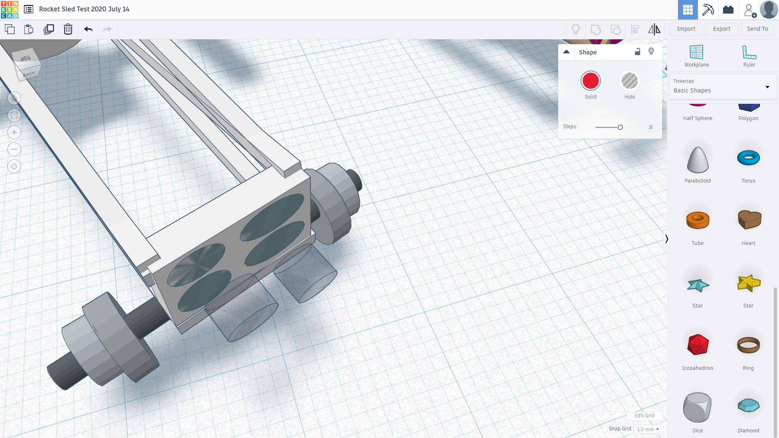Open the user profile avatar
This screenshot has height=438, width=779.
769,10
